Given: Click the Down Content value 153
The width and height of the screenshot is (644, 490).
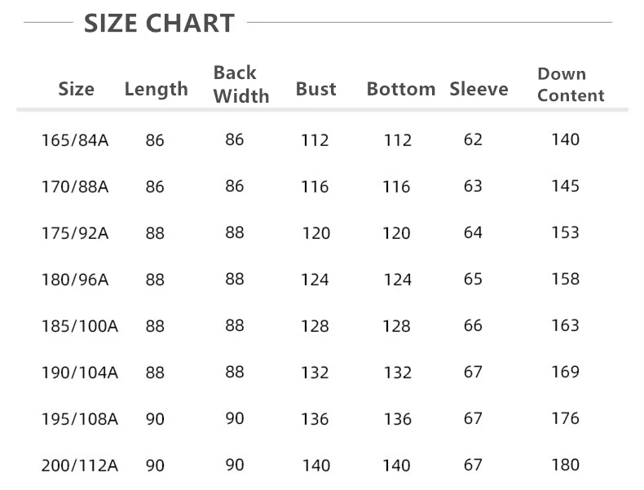Looking at the screenshot, I should 565,232.
